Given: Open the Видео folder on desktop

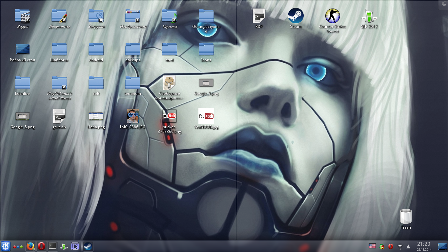Looking at the screenshot, I should pyautogui.click(x=23, y=16).
